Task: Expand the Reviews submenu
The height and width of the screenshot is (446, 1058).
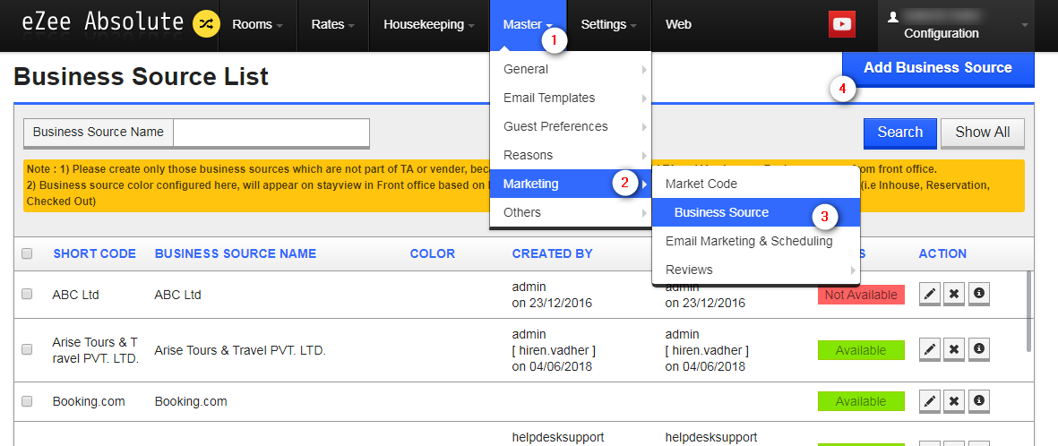Action: click(756, 270)
